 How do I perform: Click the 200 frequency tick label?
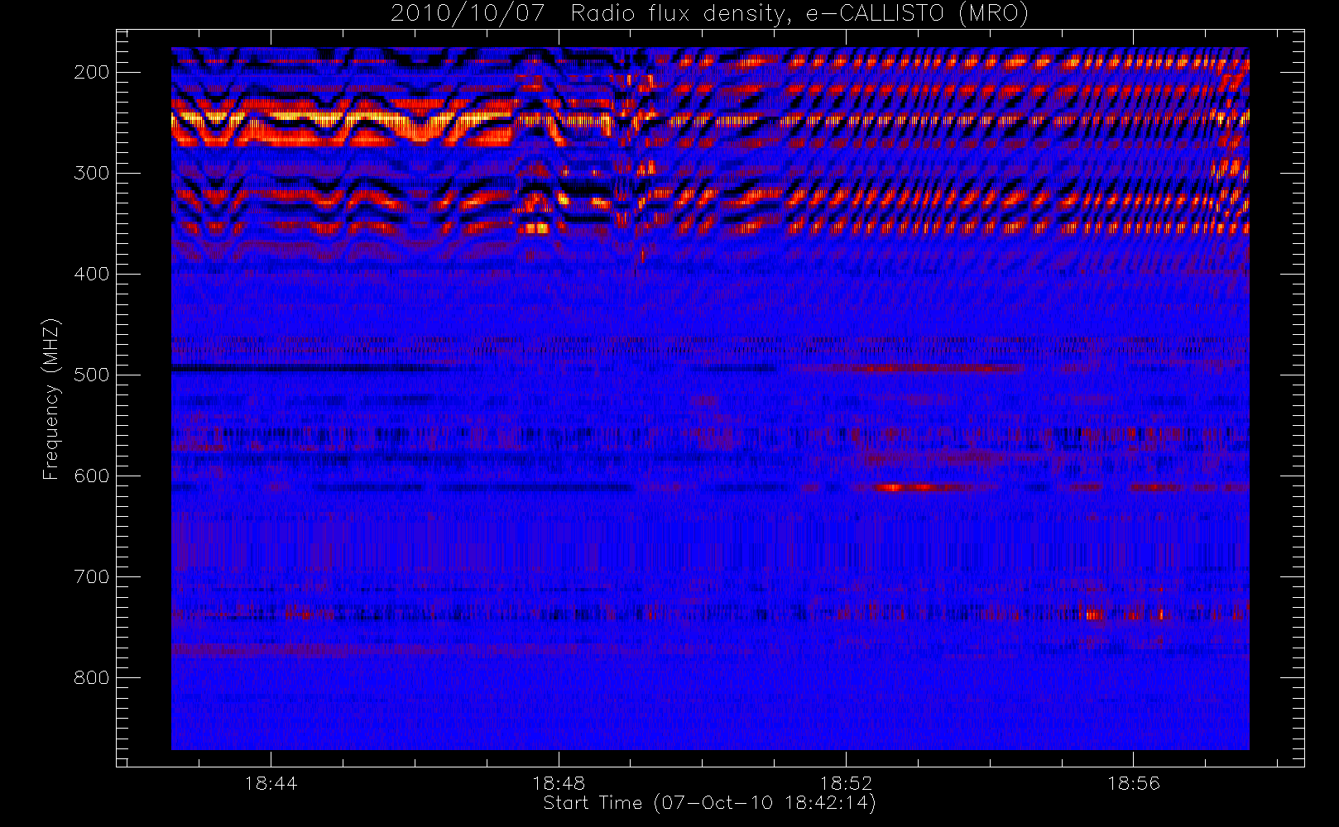pos(92,72)
